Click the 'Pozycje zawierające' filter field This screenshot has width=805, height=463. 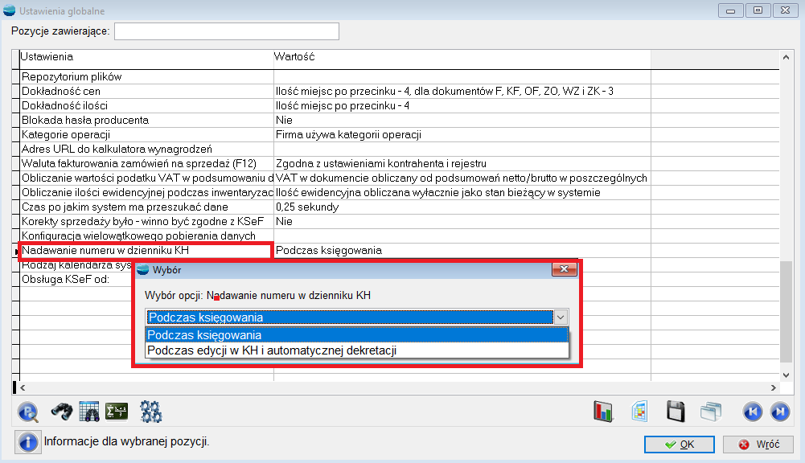[227, 31]
